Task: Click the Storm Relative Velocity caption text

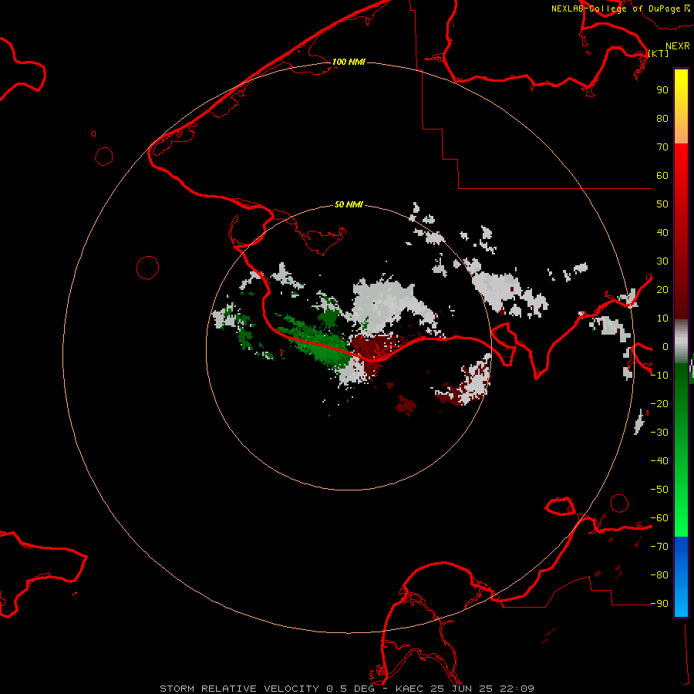Action: click(x=346, y=689)
